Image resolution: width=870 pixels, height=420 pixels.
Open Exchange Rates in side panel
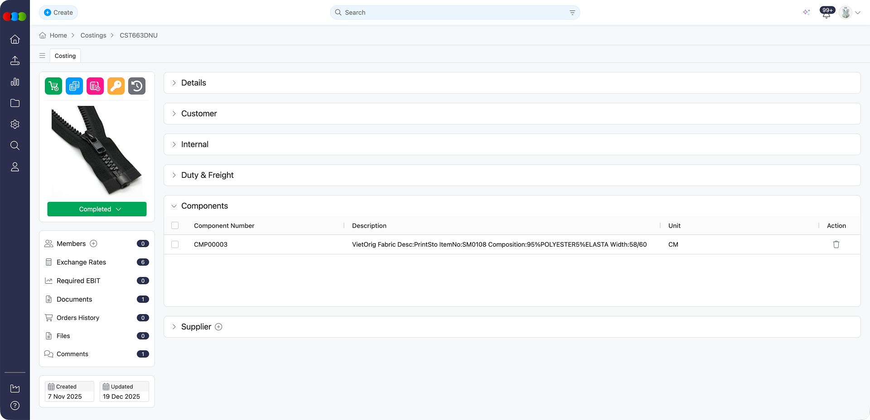pos(81,262)
